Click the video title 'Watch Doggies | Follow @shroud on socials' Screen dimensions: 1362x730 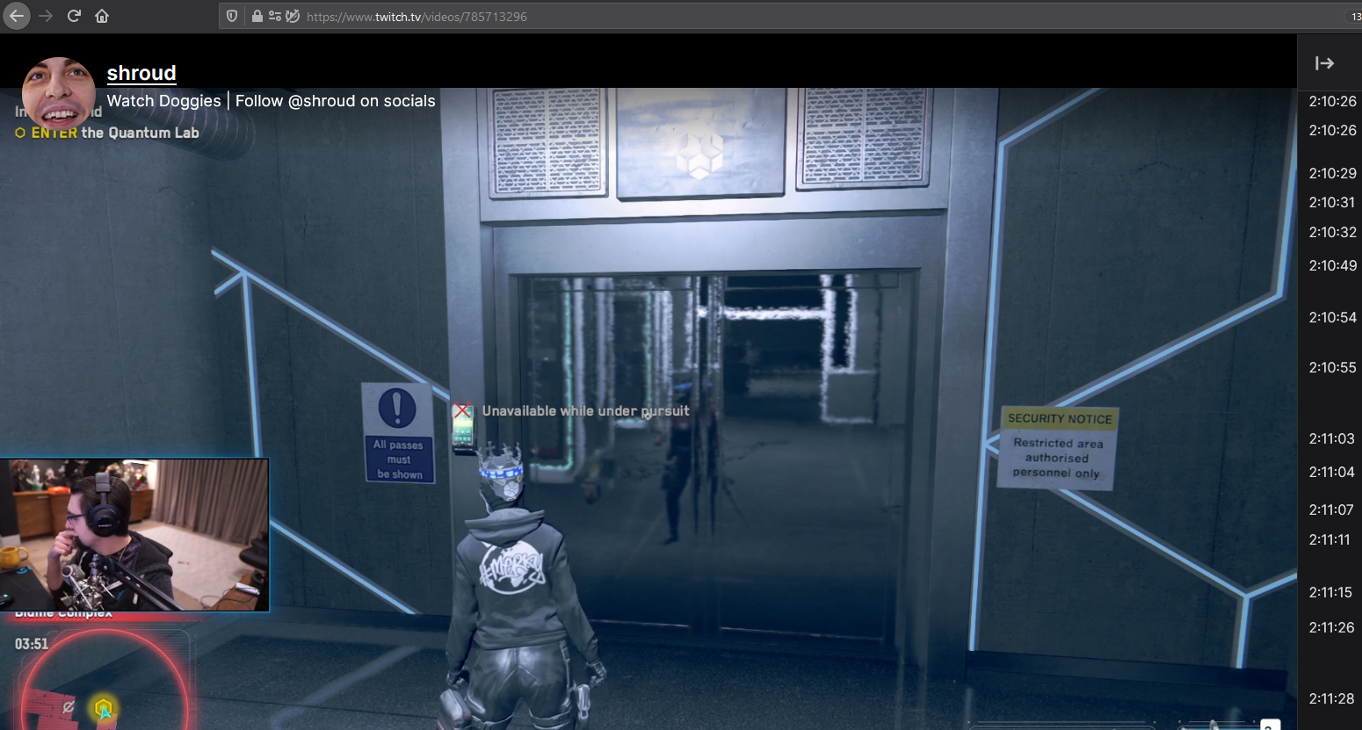pyautogui.click(x=272, y=101)
